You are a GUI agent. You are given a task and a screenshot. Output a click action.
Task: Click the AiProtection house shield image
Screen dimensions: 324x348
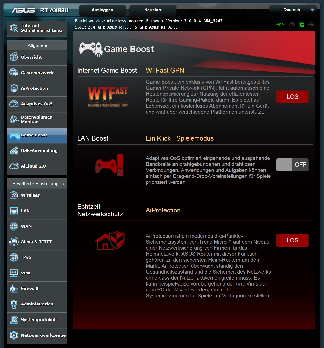(x=110, y=240)
